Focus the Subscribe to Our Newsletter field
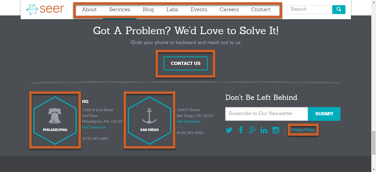The image size is (376, 172). (266, 114)
